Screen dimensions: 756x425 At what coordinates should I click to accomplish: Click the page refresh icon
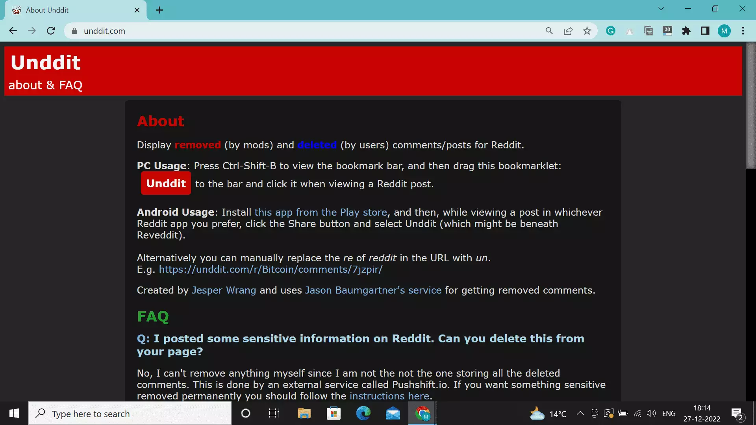(x=51, y=31)
